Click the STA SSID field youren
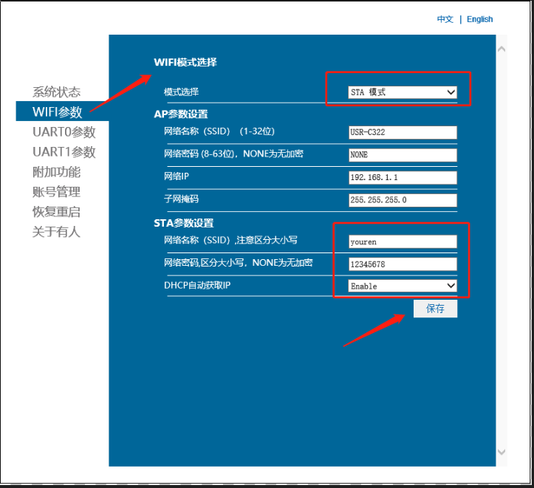 pyautogui.click(x=403, y=241)
